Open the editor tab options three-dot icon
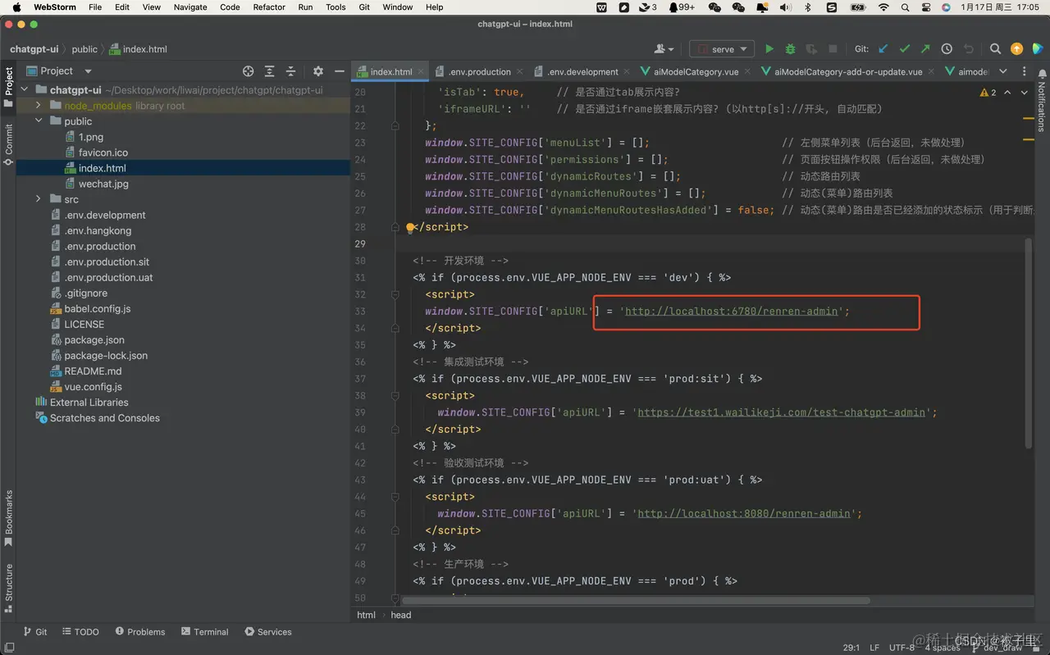Image resolution: width=1050 pixels, height=655 pixels. [x=1024, y=71]
